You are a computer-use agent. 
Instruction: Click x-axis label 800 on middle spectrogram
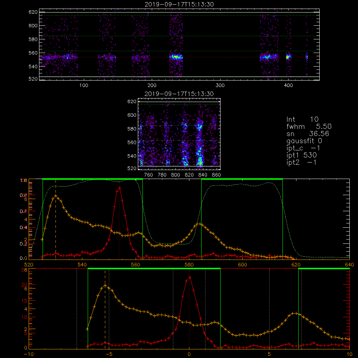(175, 175)
